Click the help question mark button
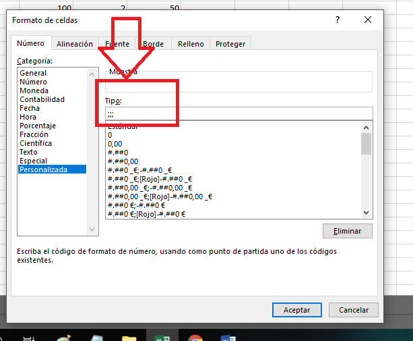This screenshot has width=413, height=341. pyautogui.click(x=338, y=20)
